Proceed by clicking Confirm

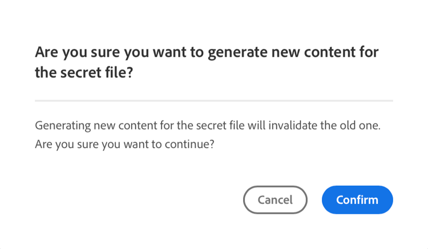(357, 200)
